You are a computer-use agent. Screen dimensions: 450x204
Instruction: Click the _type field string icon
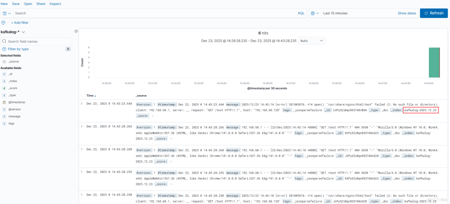pos(4,95)
